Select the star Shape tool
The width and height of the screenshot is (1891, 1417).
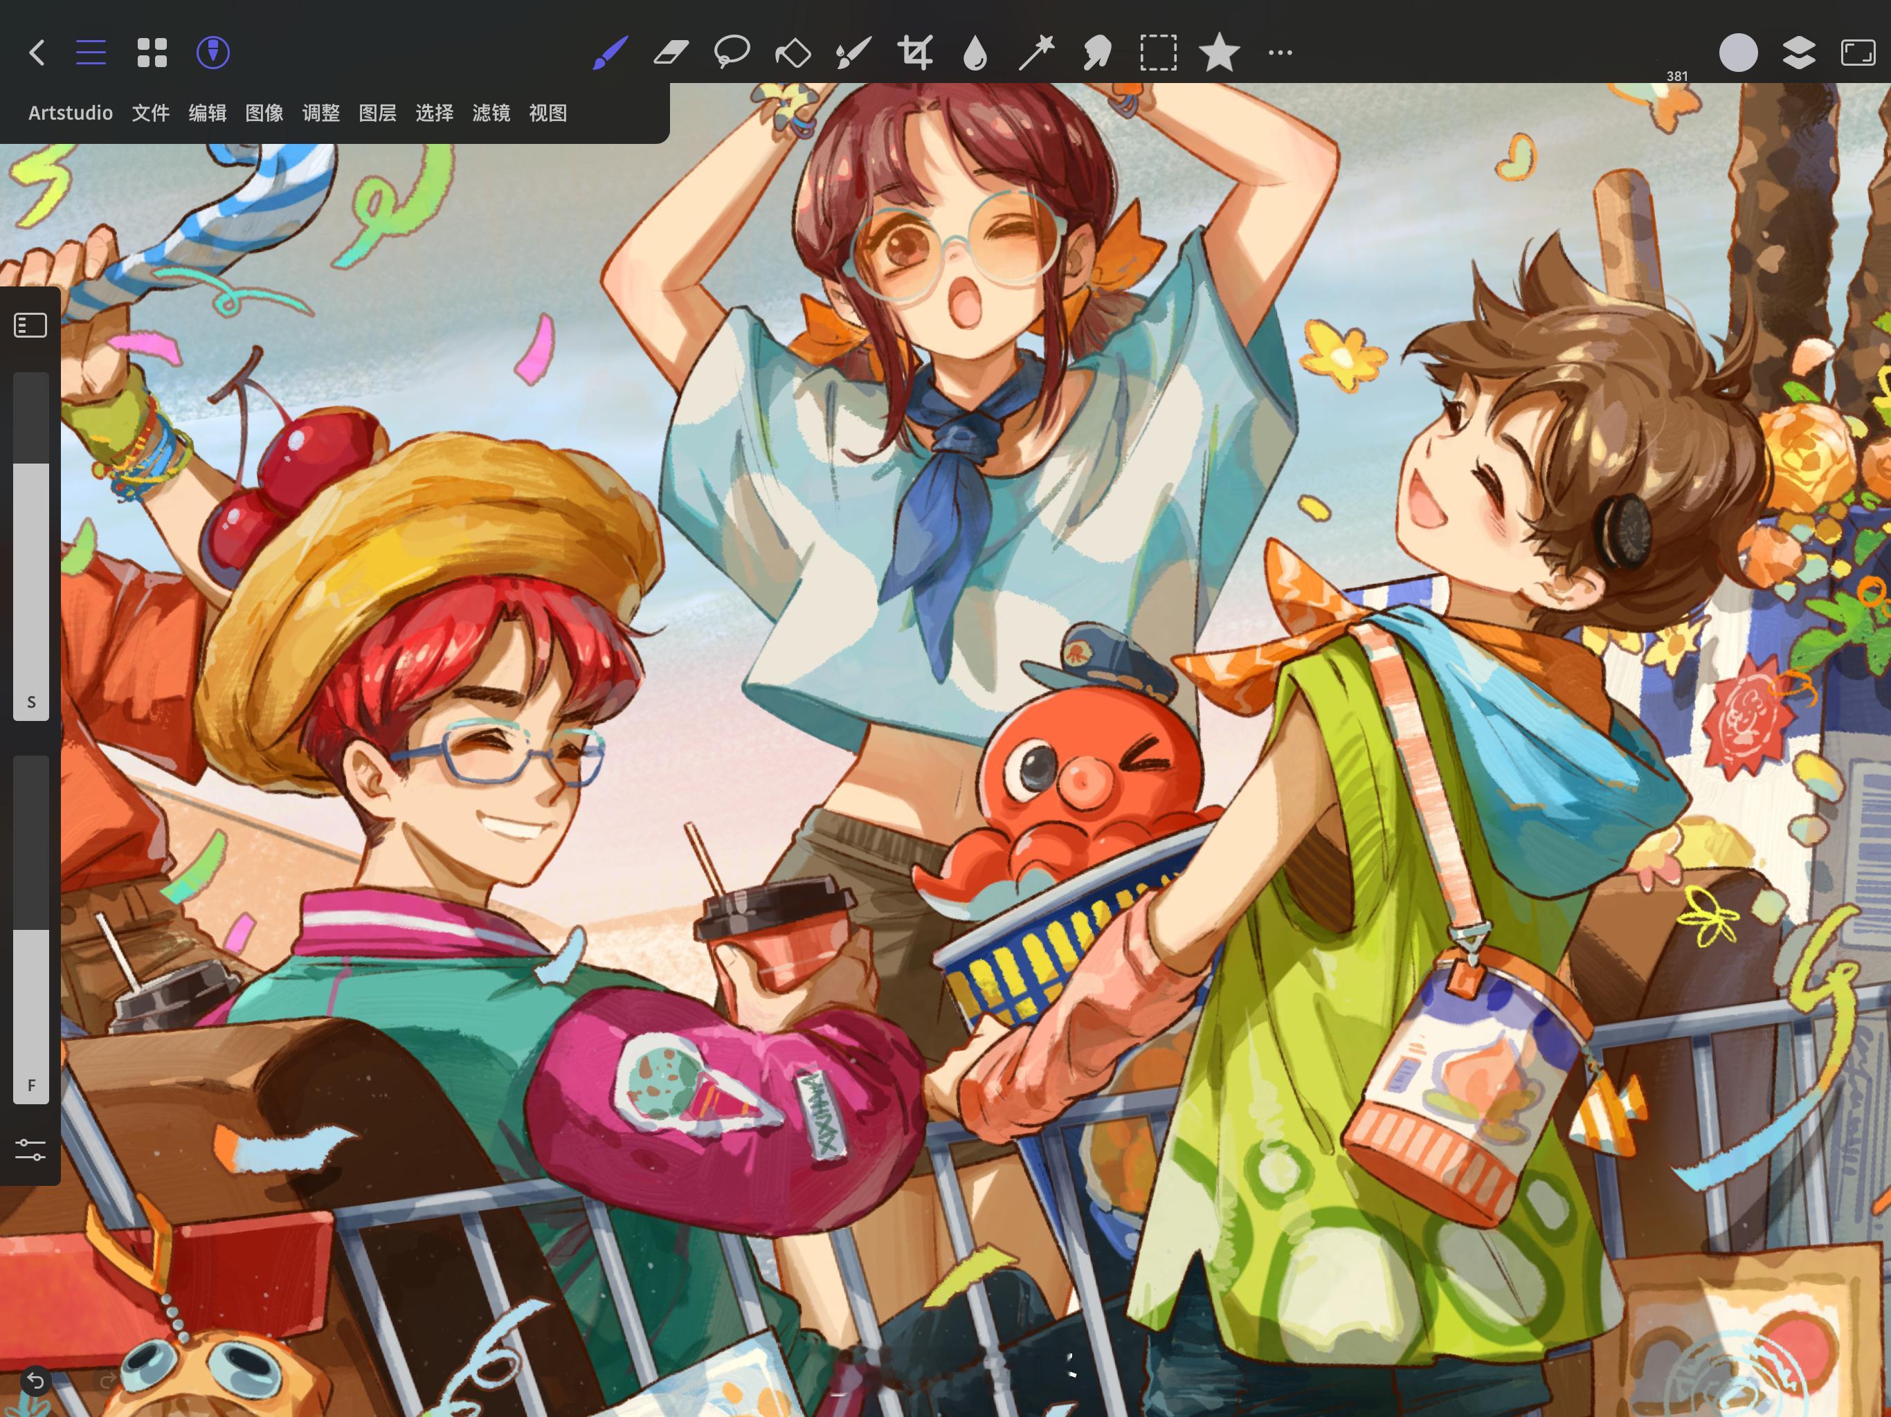point(1219,53)
